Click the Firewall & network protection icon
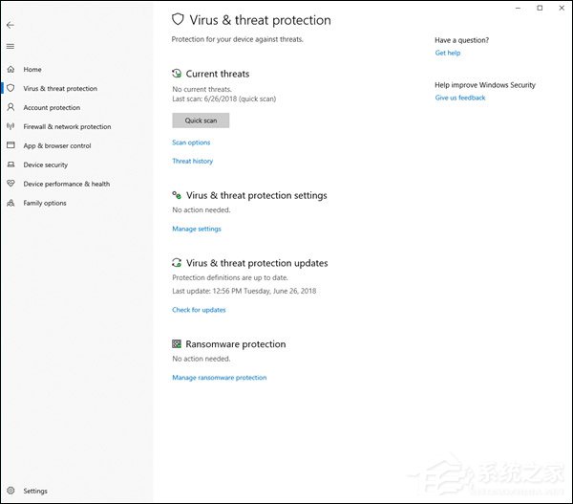Image resolution: width=573 pixels, height=504 pixels. [11, 127]
